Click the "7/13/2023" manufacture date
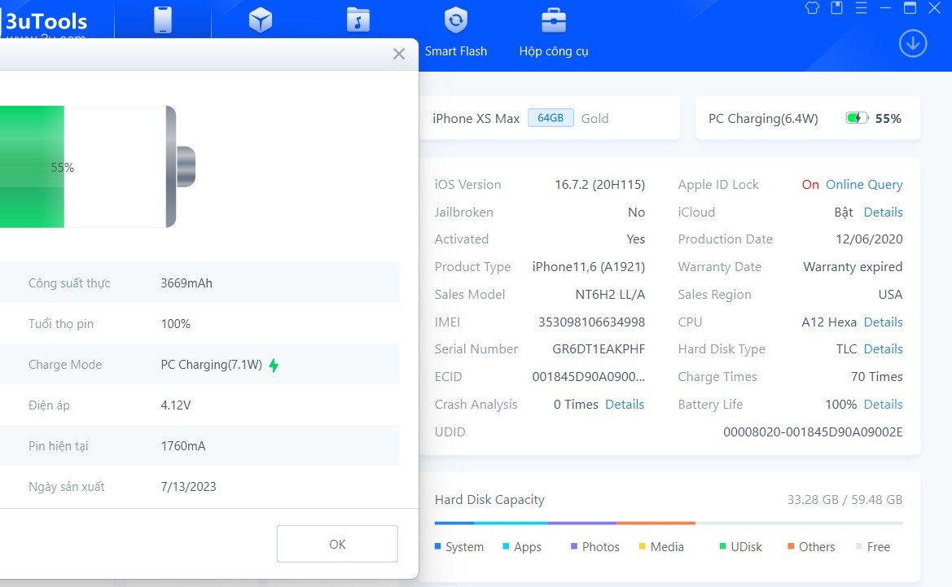 (x=188, y=486)
